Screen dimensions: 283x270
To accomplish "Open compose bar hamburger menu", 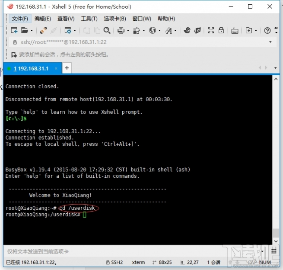I will (274, 251).
